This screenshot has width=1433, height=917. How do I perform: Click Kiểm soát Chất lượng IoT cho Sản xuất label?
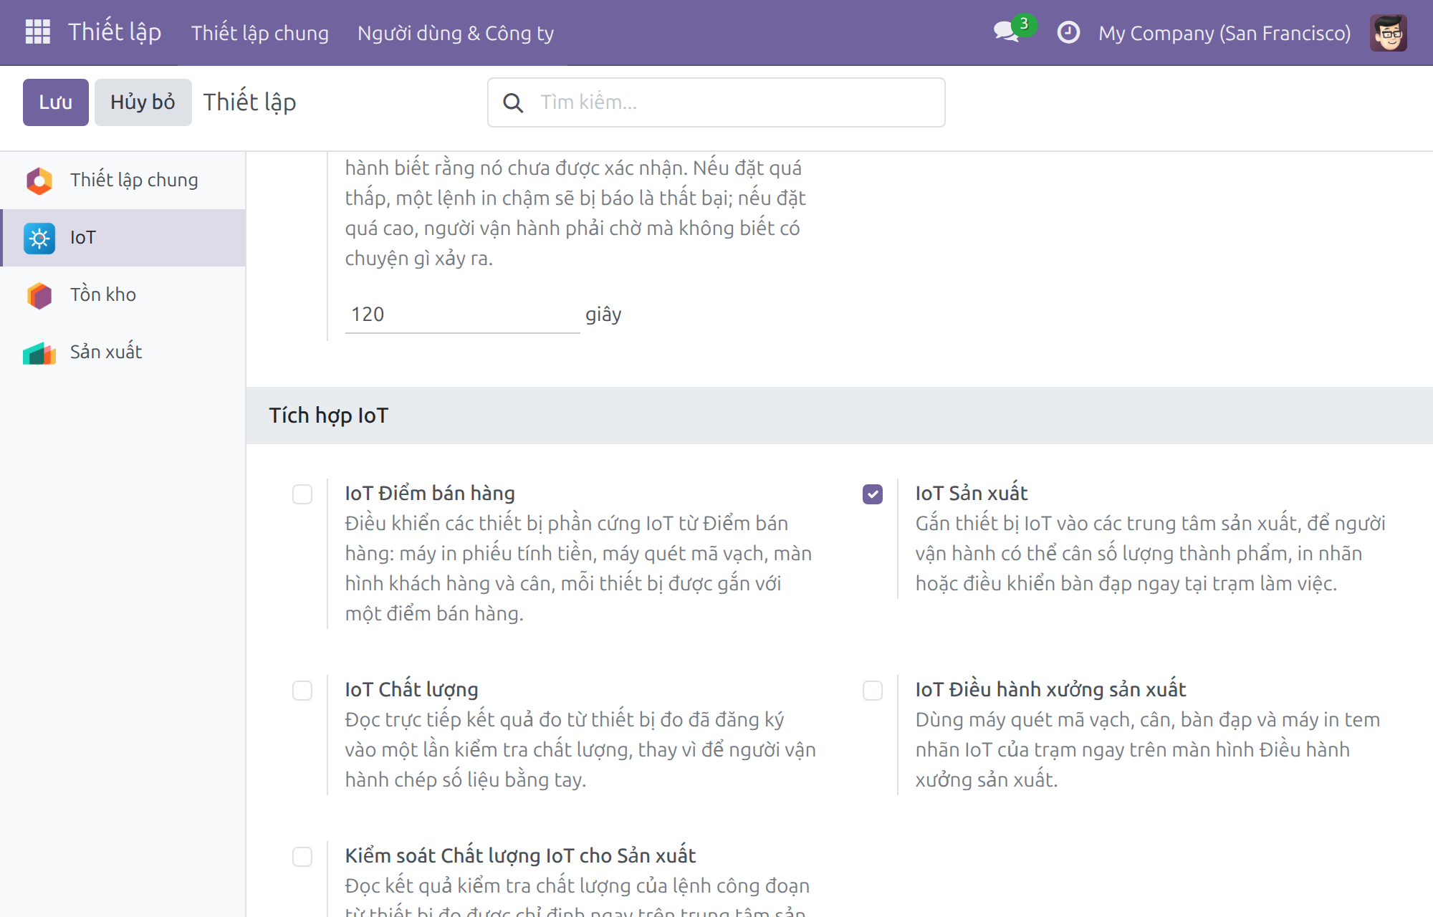pos(521,855)
